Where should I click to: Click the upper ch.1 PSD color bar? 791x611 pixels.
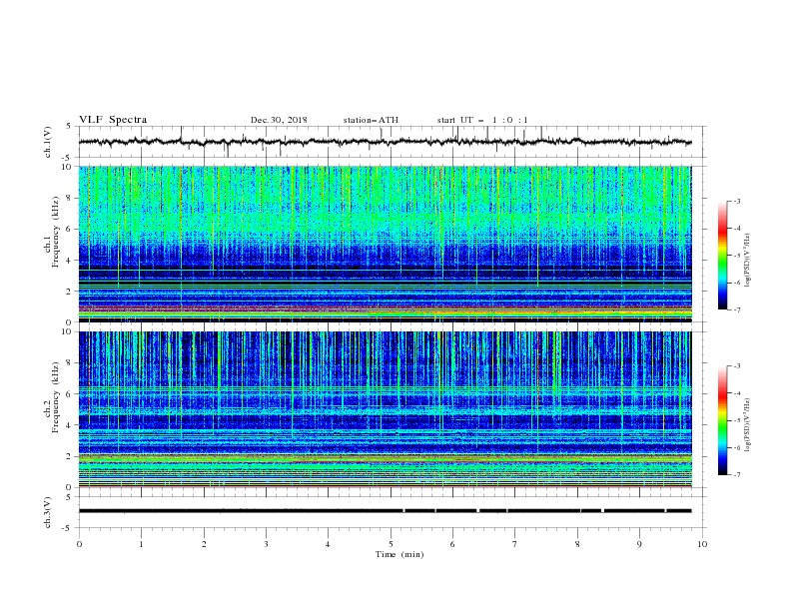[722, 256]
